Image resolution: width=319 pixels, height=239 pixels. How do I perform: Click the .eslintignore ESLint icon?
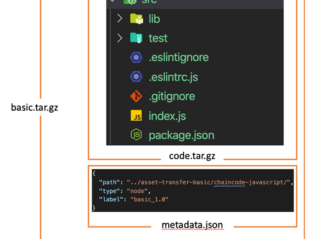pos(136,58)
